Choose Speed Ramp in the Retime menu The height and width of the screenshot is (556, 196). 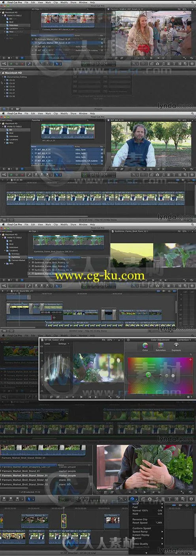(x=139, y=531)
